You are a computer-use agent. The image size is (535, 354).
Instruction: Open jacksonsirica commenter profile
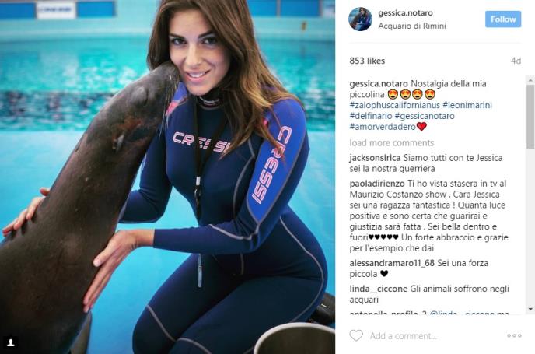click(x=375, y=158)
